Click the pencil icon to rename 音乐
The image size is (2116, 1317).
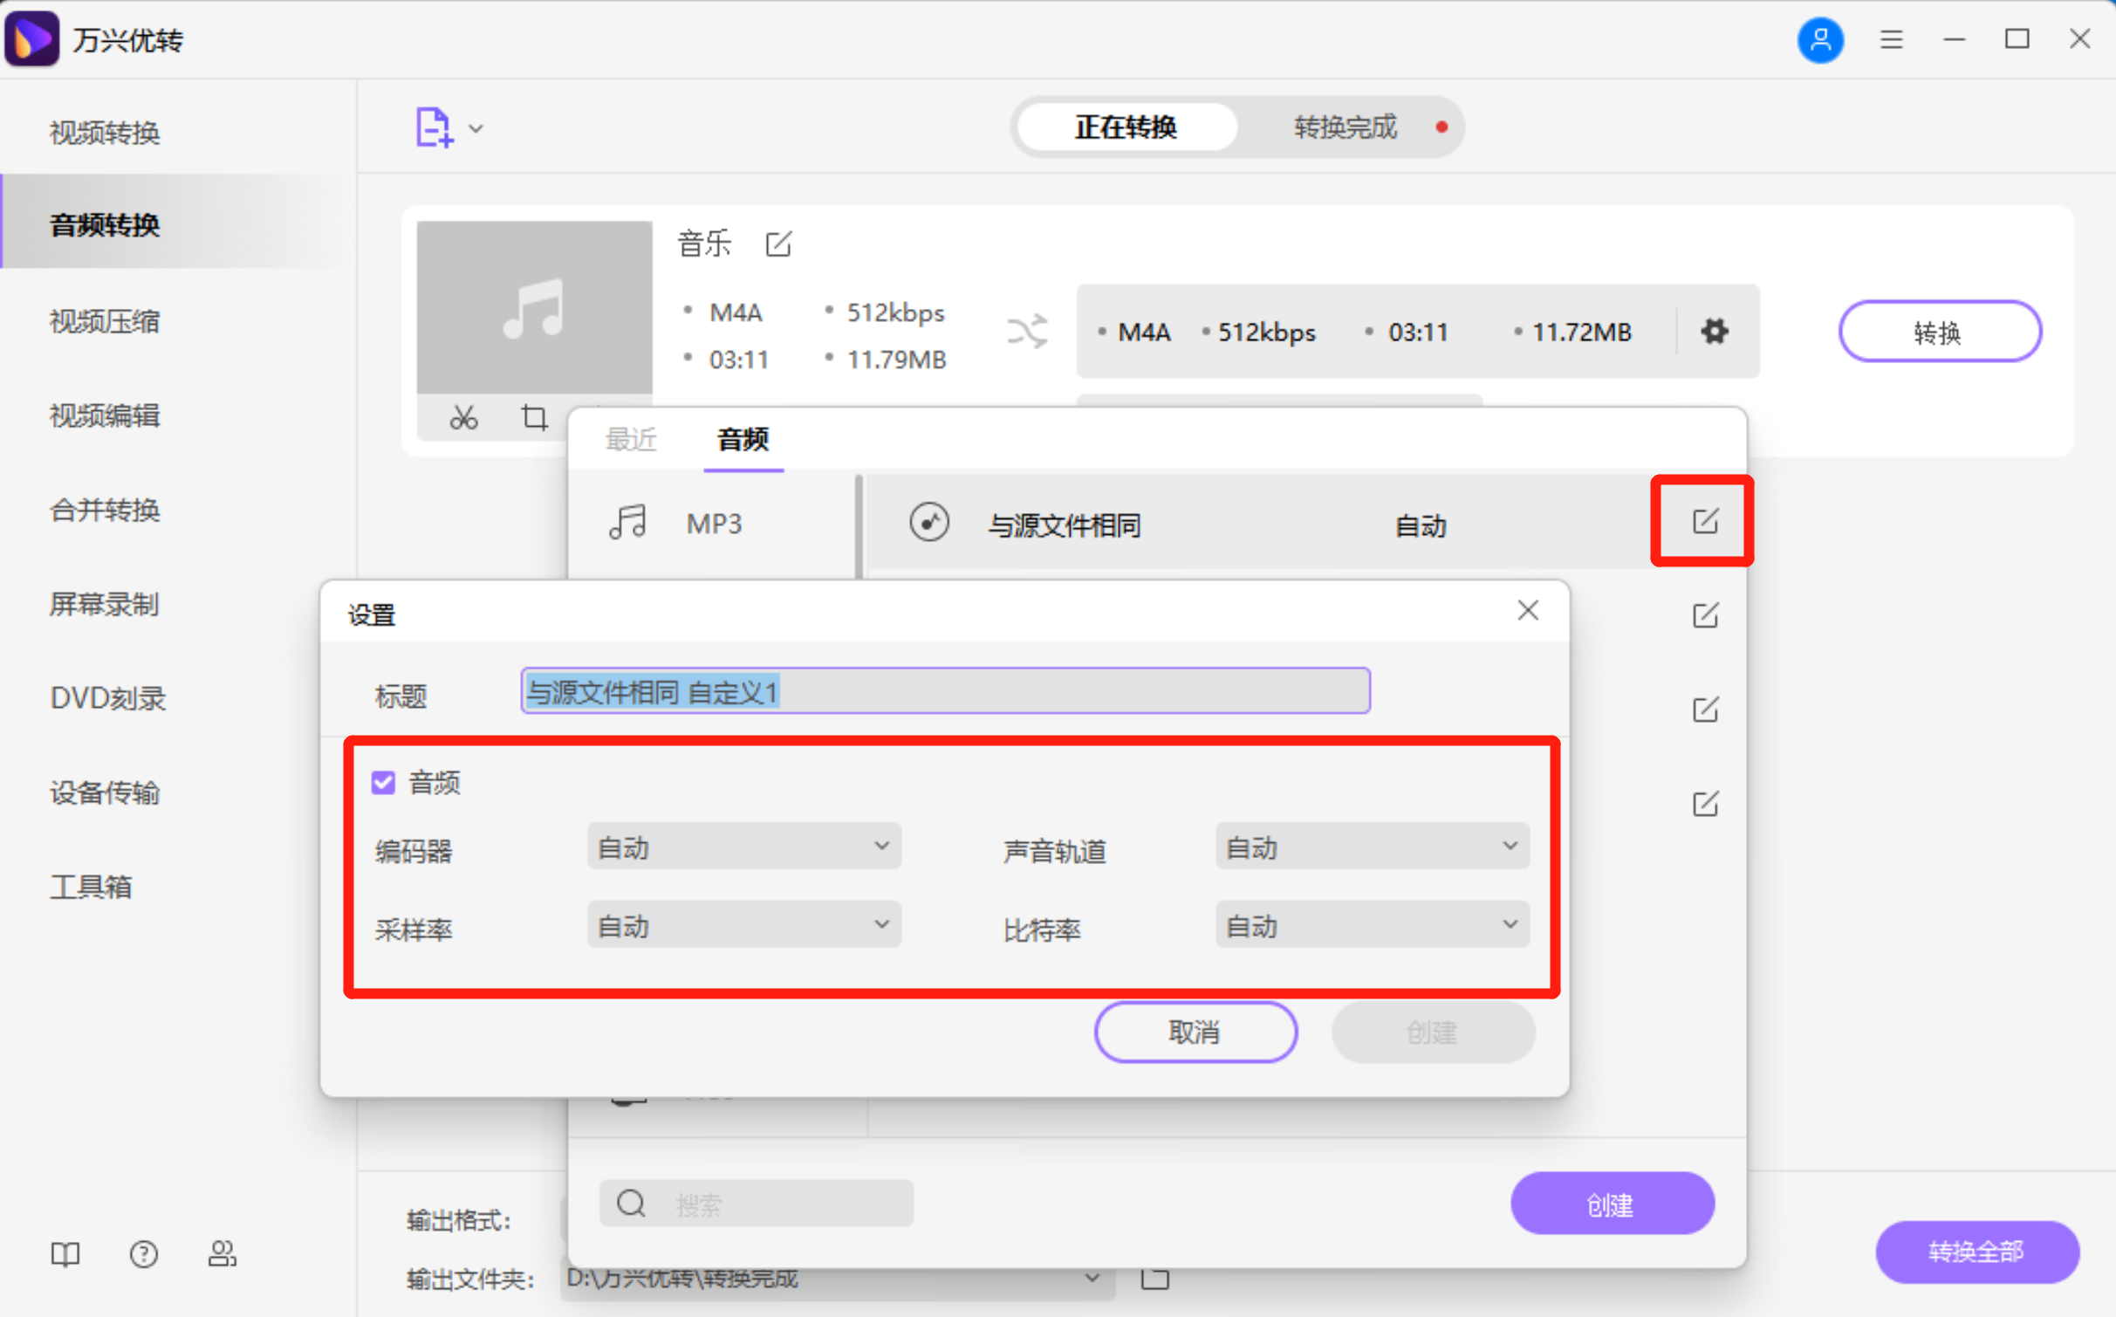tap(778, 244)
